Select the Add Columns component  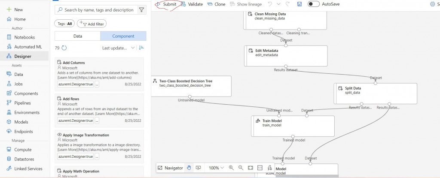tap(99, 74)
